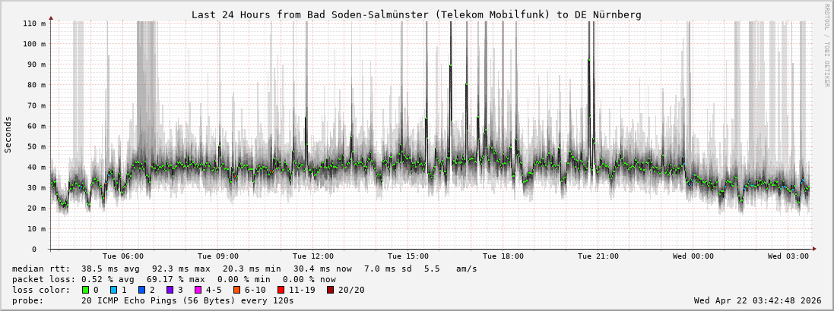Select the 'Tue 18:00' time axis label
The width and height of the screenshot is (834, 311).
[503, 256]
